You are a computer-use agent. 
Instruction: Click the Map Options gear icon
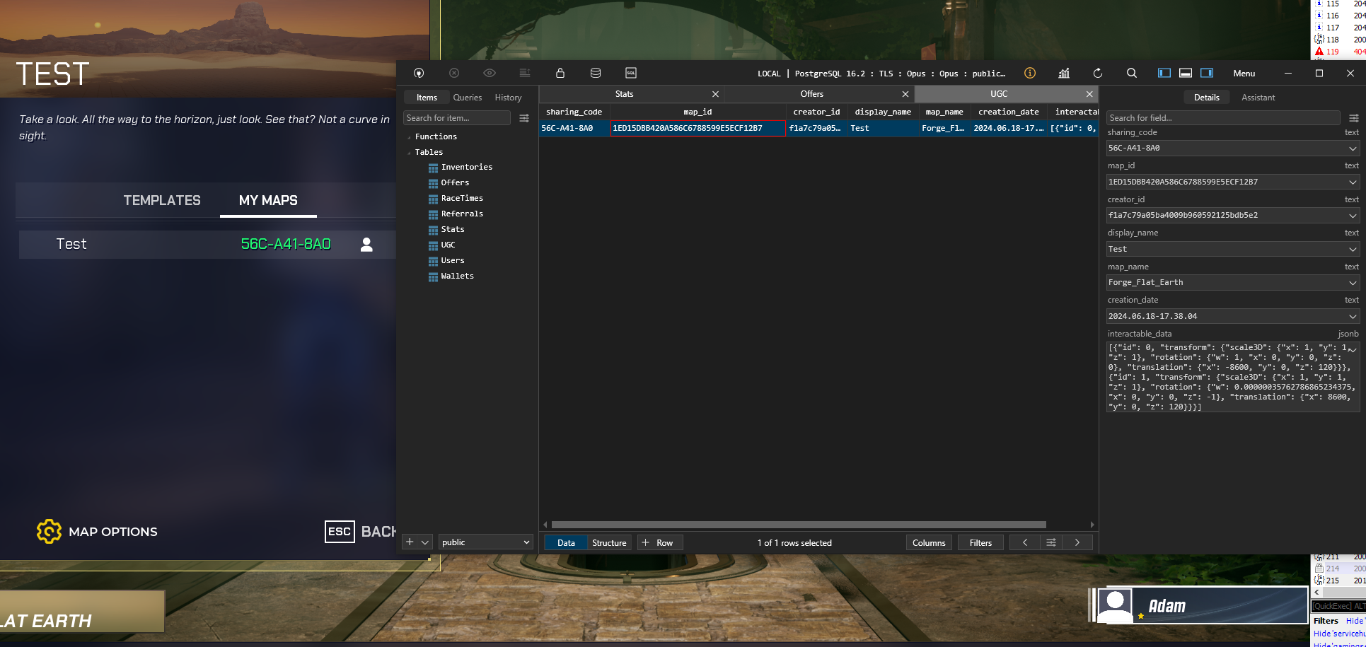coord(49,532)
